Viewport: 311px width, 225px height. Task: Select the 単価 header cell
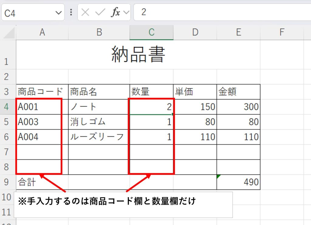click(x=195, y=92)
